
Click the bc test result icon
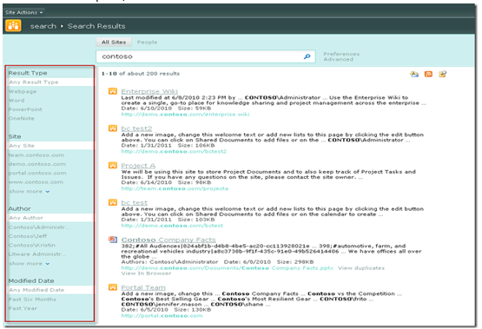[x=113, y=202]
